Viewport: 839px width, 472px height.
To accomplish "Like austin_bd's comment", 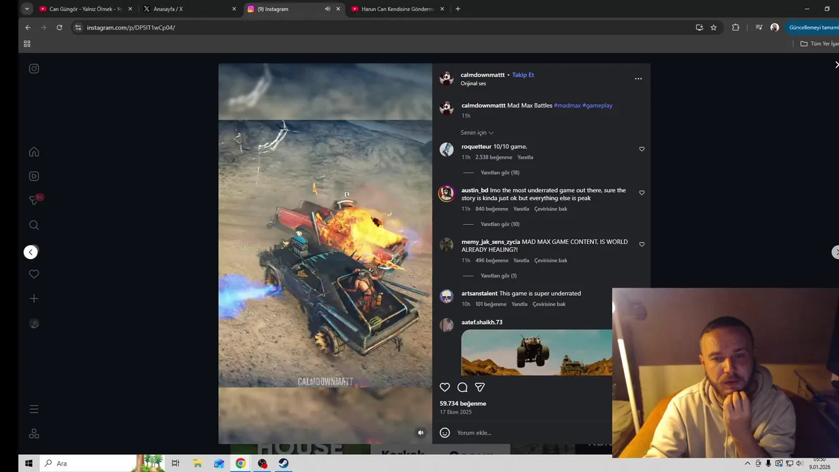I will [642, 193].
